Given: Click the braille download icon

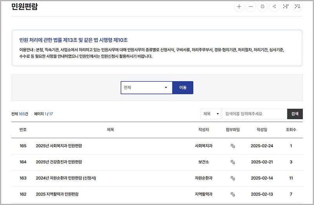Looking at the screenshot, I should [298, 7].
